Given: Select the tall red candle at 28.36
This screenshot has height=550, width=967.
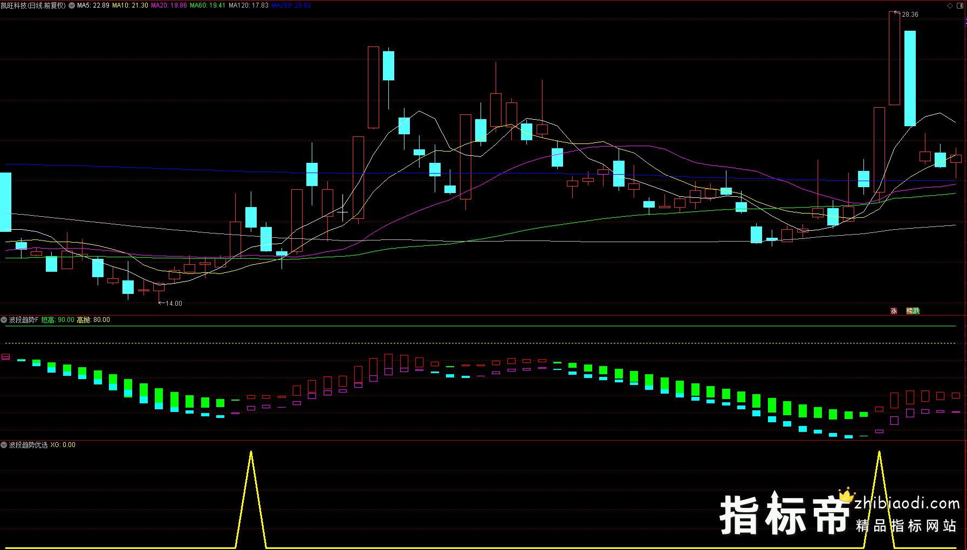Looking at the screenshot, I should click(x=894, y=58).
